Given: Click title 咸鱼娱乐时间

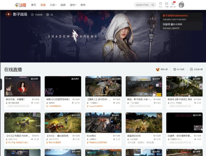Looking at the screenshot, I should [x=134, y=136].
